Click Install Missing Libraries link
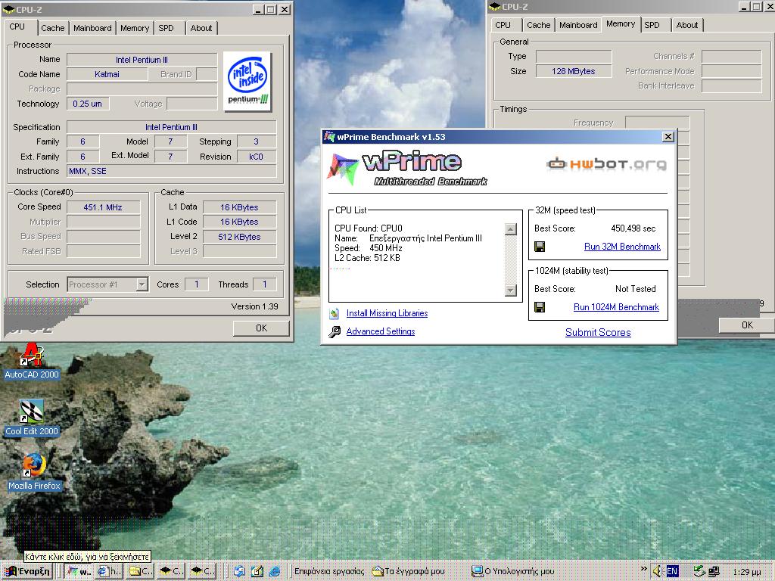The height and width of the screenshot is (581, 775). click(x=387, y=313)
